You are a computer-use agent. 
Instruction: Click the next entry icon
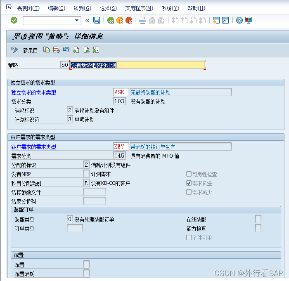(86, 50)
